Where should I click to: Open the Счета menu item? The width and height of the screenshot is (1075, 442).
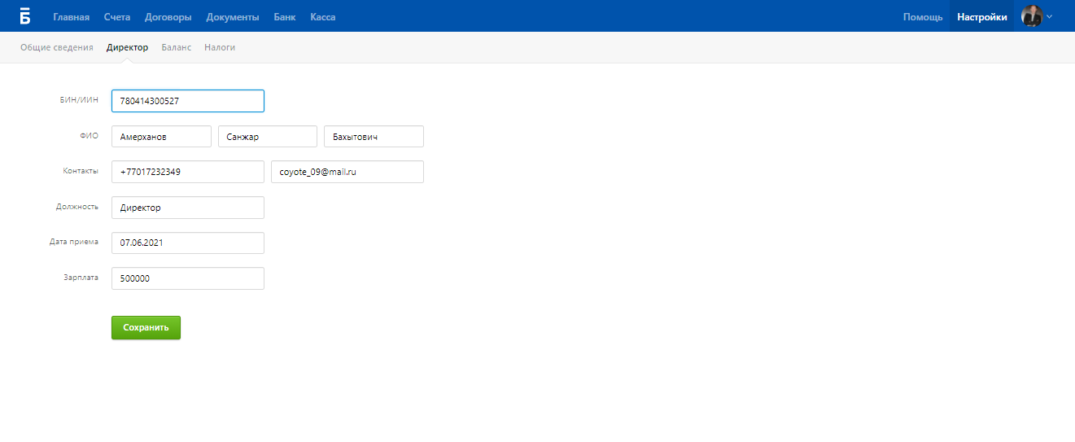click(x=117, y=17)
